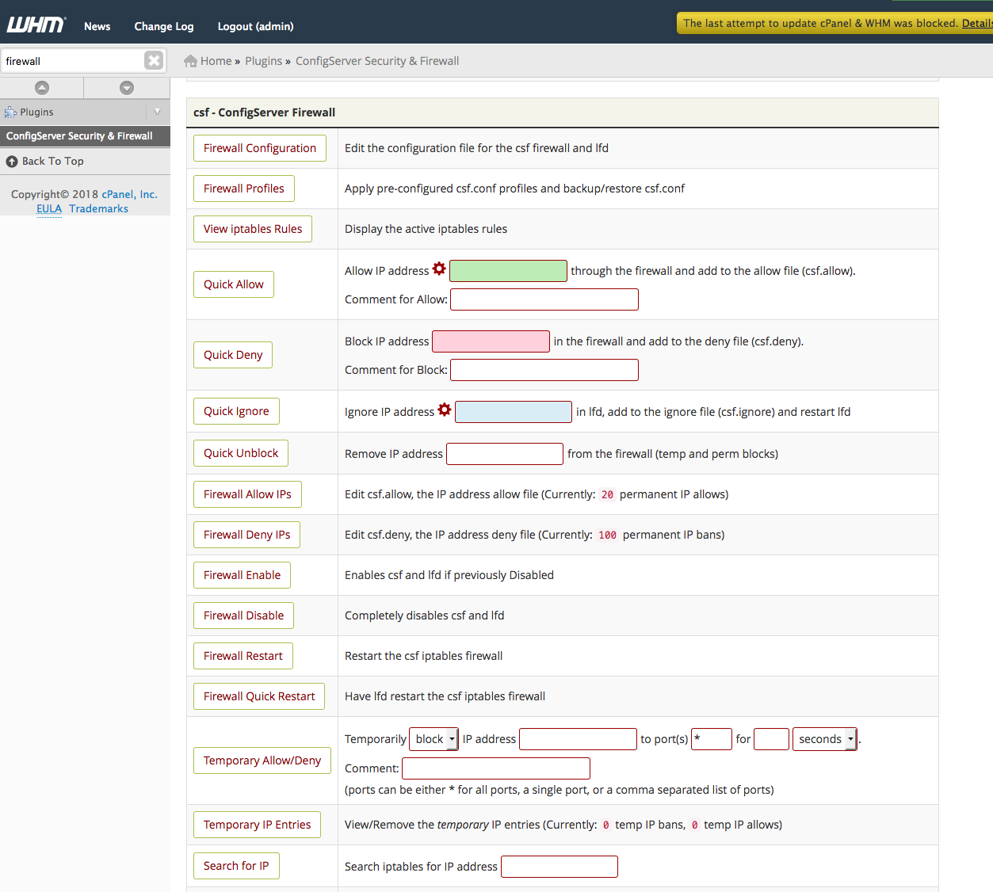Collapse the Plugins sidebar section
Screen dimensions: 993x892
(157, 112)
